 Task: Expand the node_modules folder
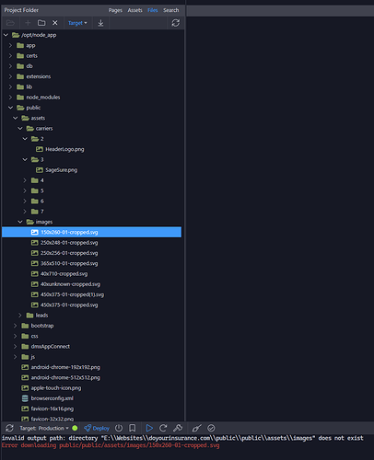point(10,98)
